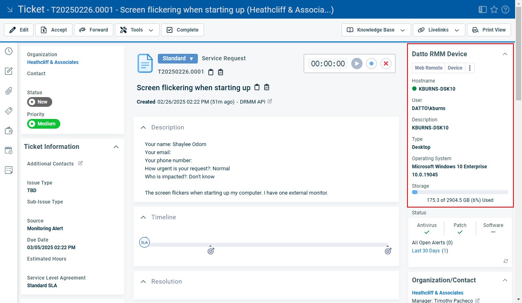
Task: Open Datto RMM device more options menu
Action: (470, 68)
